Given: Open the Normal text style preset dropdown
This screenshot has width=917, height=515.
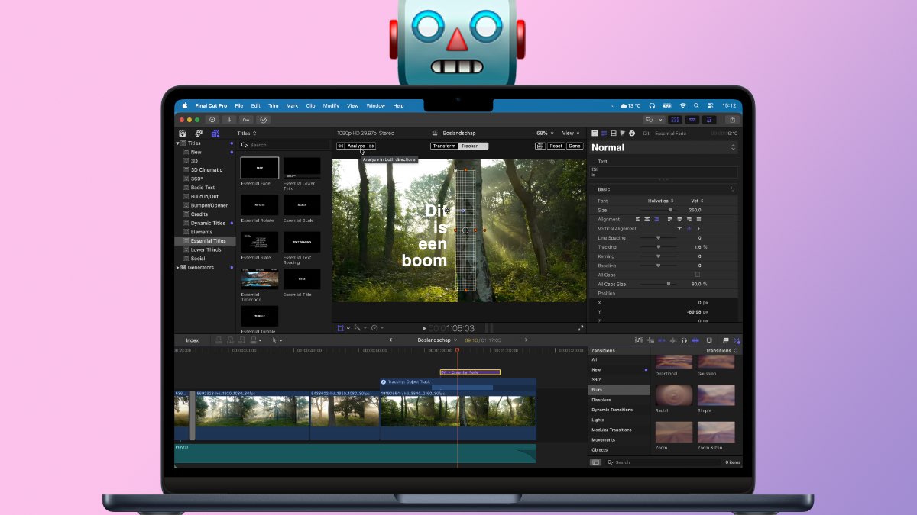Looking at the screenshot, I should pyautogui.click(x=663, y=147).
